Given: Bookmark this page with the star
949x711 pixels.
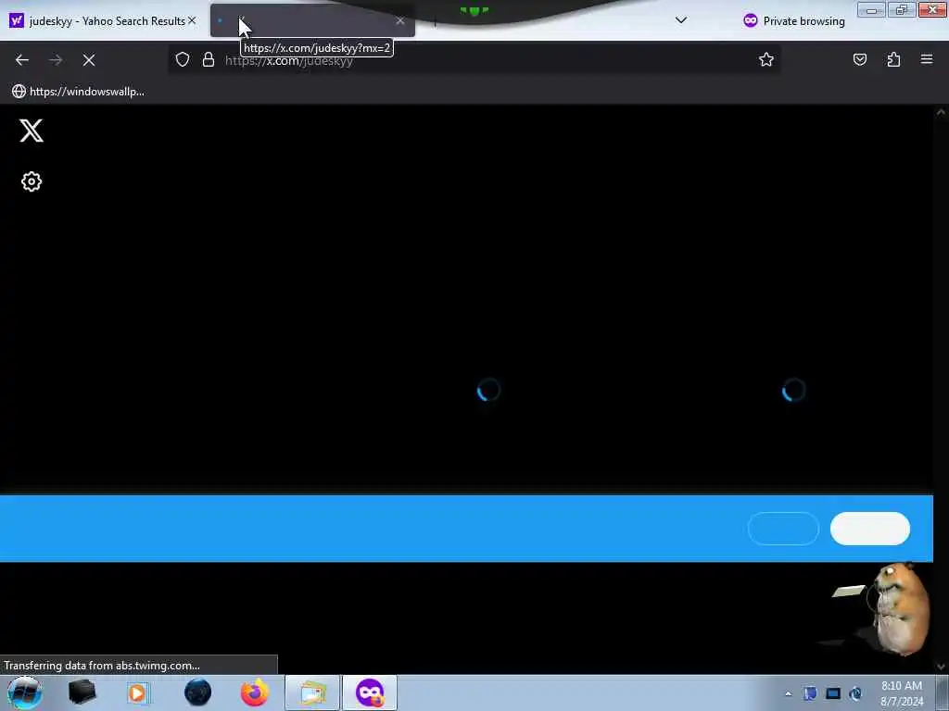Looking at the screenshot, I should point(766,59).
